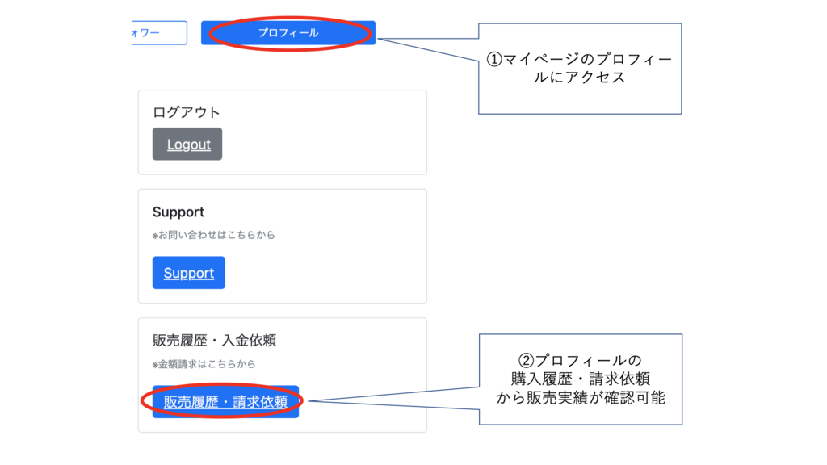Click the red ellipse outline around 販売履歴・請求依頼

coord(144,401)
